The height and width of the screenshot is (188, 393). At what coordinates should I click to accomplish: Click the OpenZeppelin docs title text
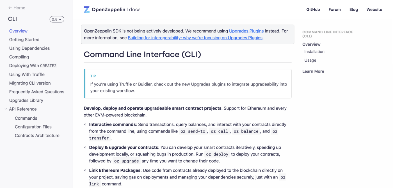pyautogui.click(x=116, y=10)
